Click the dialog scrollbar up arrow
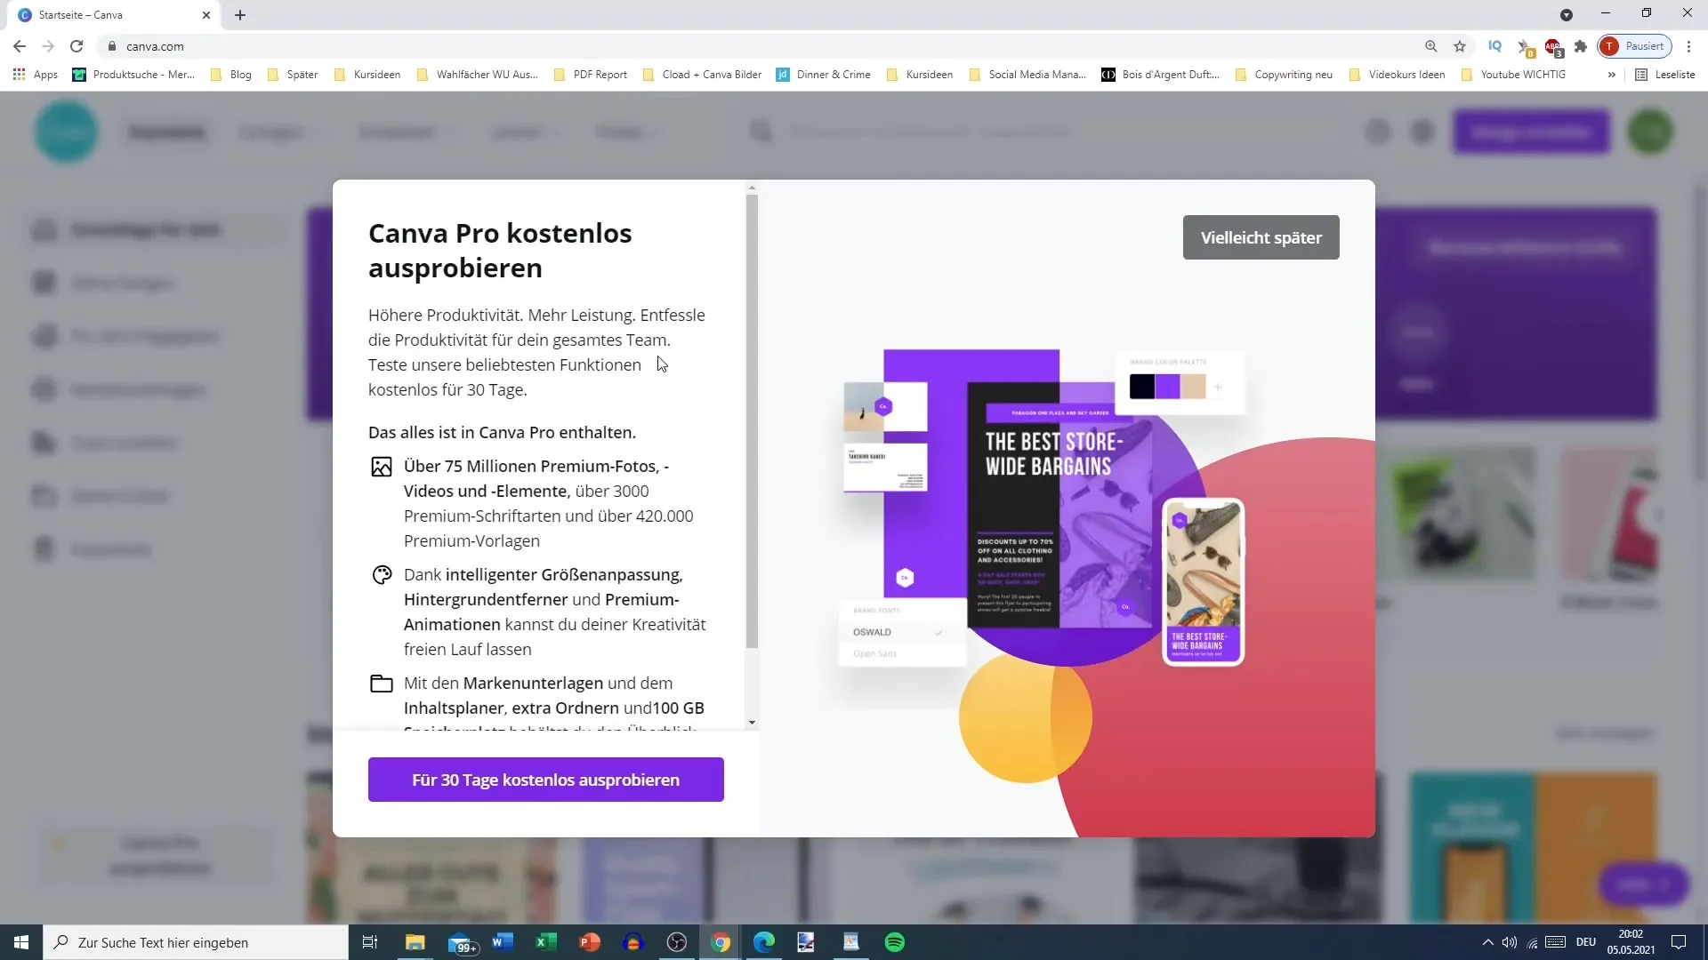Image resolution: width=1708 pixels, height=960 pixels. point(752,188)
